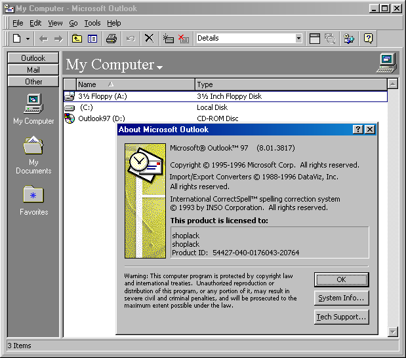
Task: Toggle the Folder List toolbar icon
Action: click(92, 39)
